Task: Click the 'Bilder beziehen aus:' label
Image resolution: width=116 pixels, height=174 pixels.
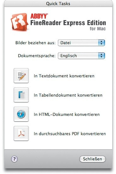Action: tap(35, 43)
